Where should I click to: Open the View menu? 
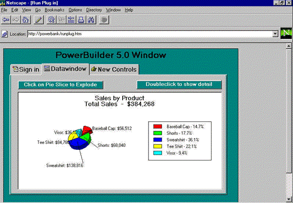point(26,10)
